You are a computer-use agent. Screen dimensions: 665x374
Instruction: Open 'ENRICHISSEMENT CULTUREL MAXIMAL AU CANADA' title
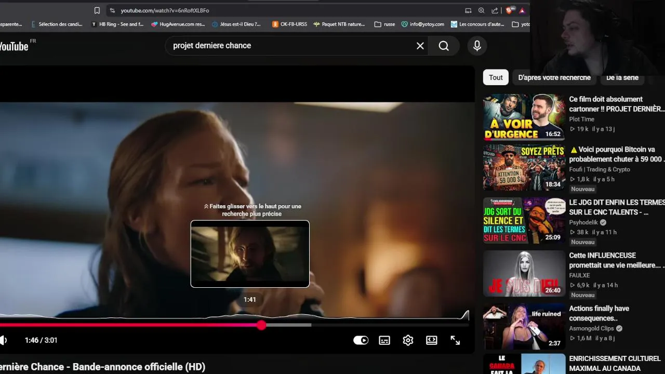(x=615, y=364)
